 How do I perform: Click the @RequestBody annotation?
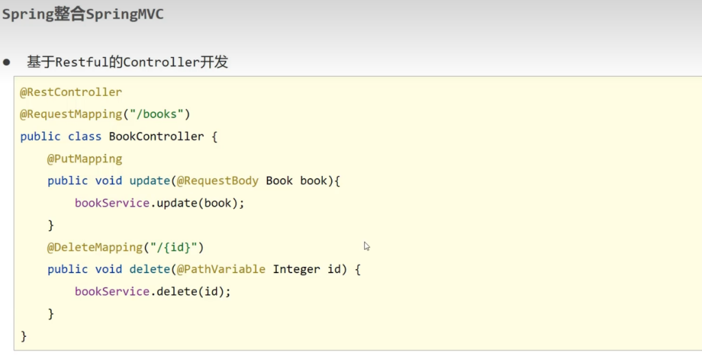tap(217, 181)
